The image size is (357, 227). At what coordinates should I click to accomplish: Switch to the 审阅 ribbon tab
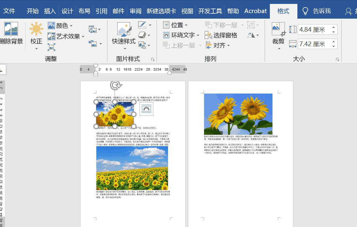(x=136, y=11)
